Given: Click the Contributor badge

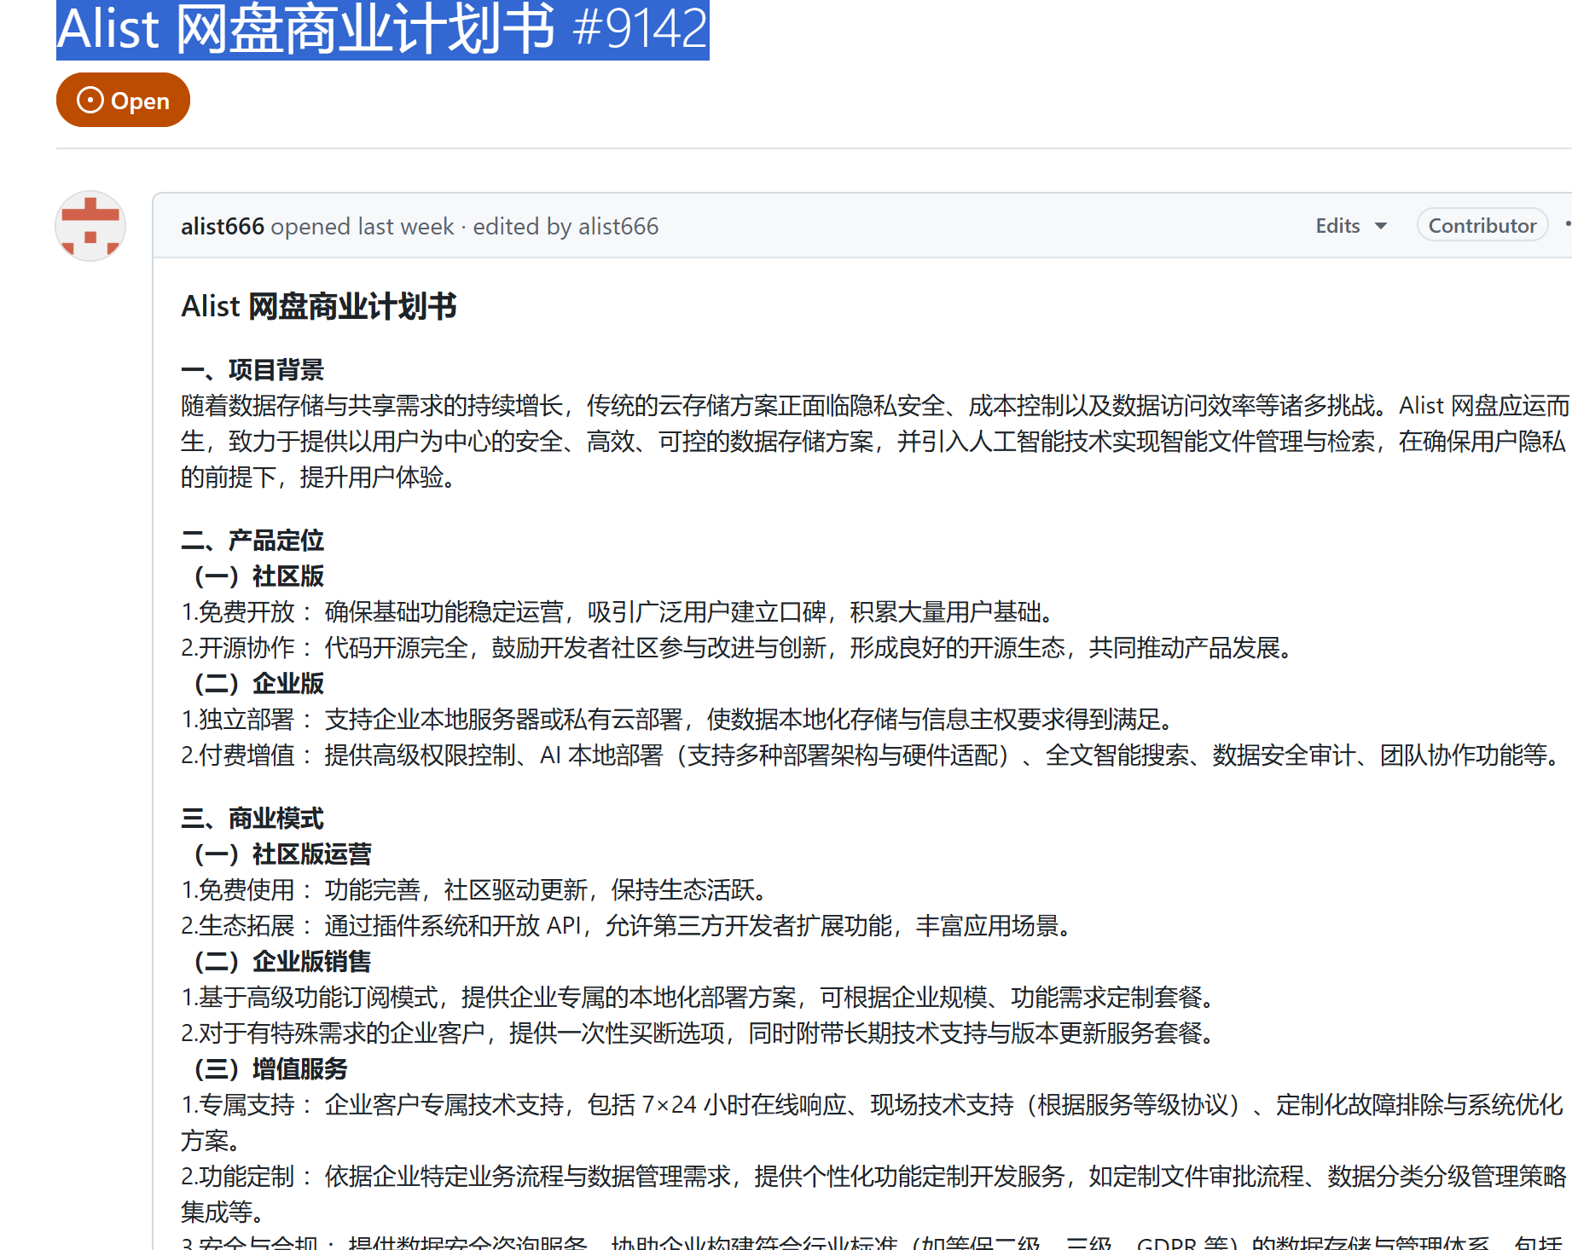Looking at the screenshot, I should 1482,225.
